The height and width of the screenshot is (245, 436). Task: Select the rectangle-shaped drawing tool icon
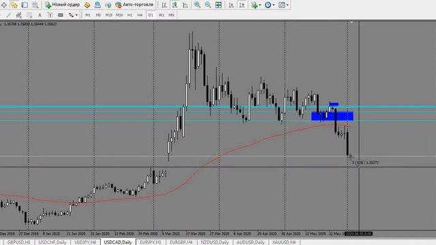click(61, 15)
